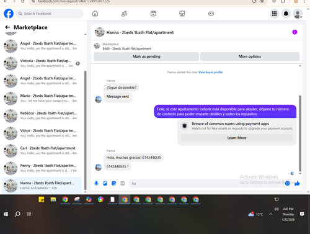Open the Facebook Home feed icon
Screen dimensions: 310x234
pos(95,14)
